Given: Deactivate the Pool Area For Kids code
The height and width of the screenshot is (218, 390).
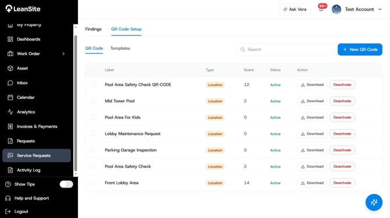Looking at the screenshot, I should click(x=342, y=118).
